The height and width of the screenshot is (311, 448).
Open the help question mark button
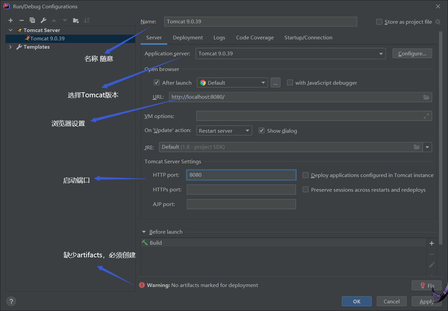coord(11,301)
